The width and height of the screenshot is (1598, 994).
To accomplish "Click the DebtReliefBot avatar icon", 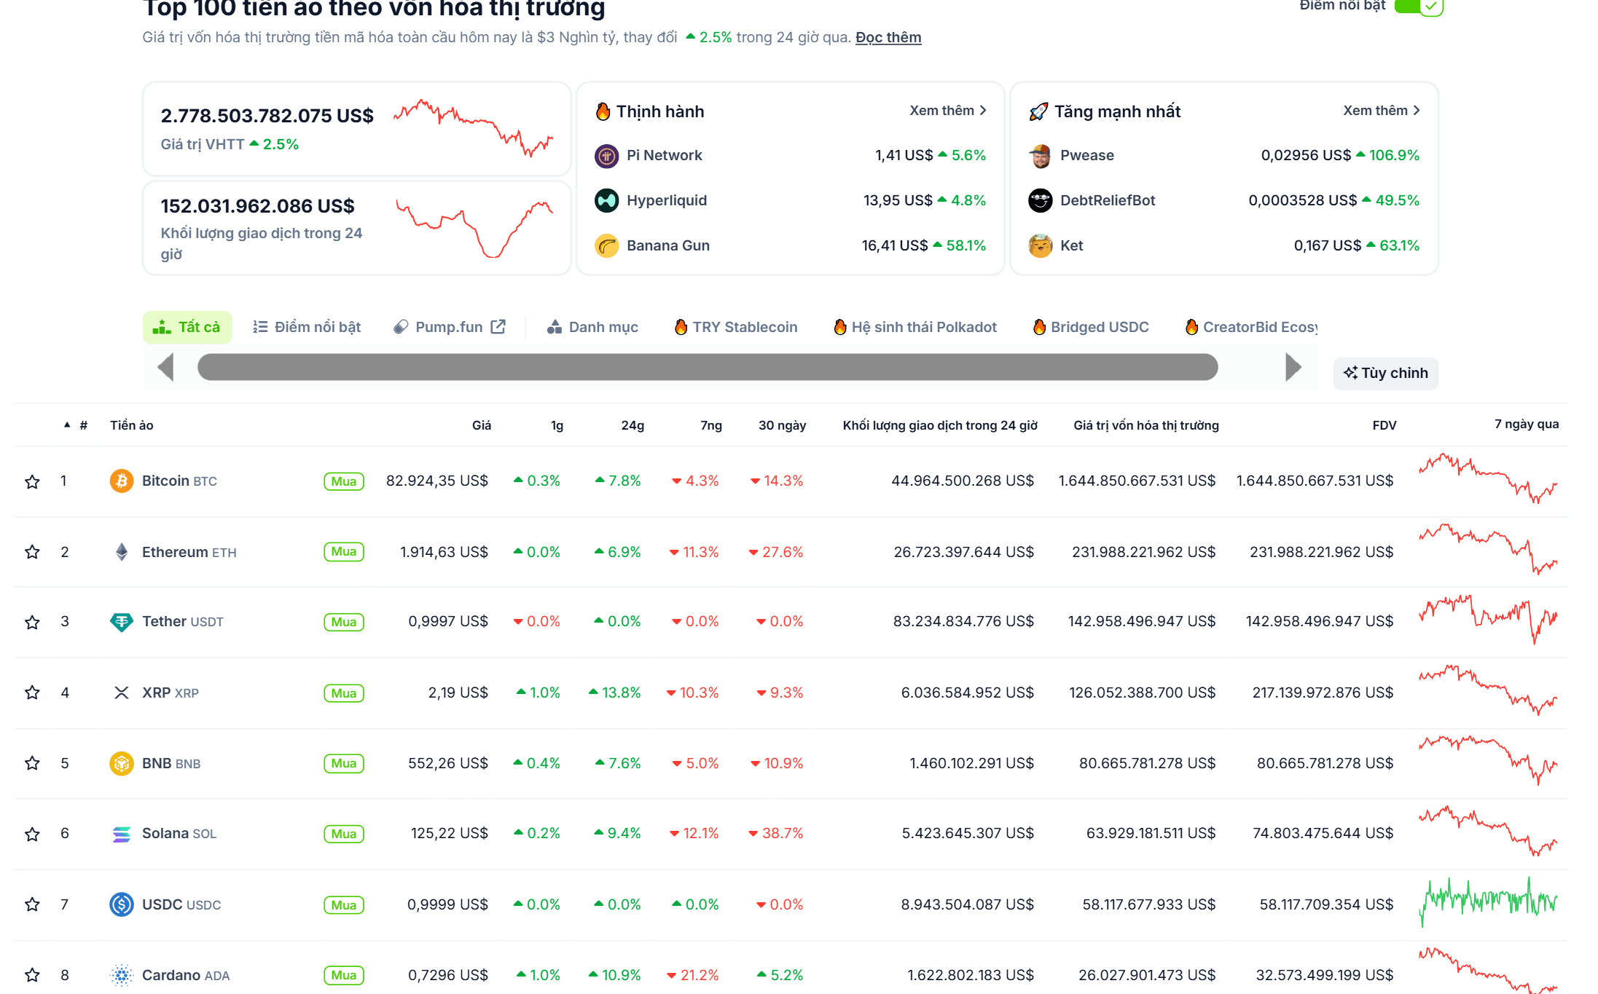I will pos(1040,200).
